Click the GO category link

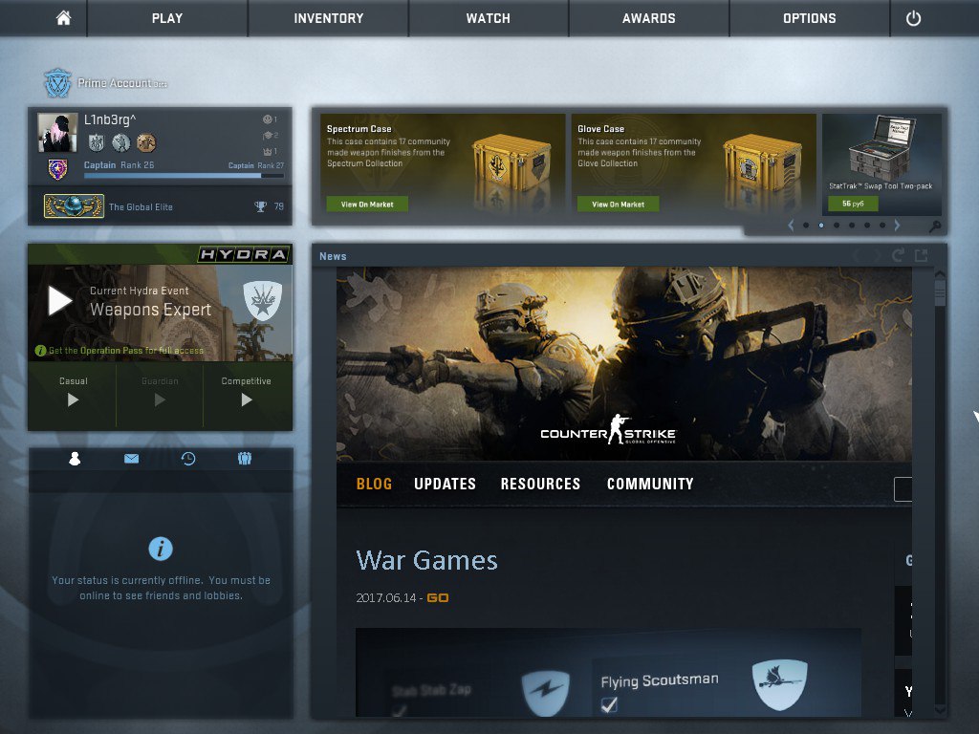pyautogui.click(x=438, y=598)
